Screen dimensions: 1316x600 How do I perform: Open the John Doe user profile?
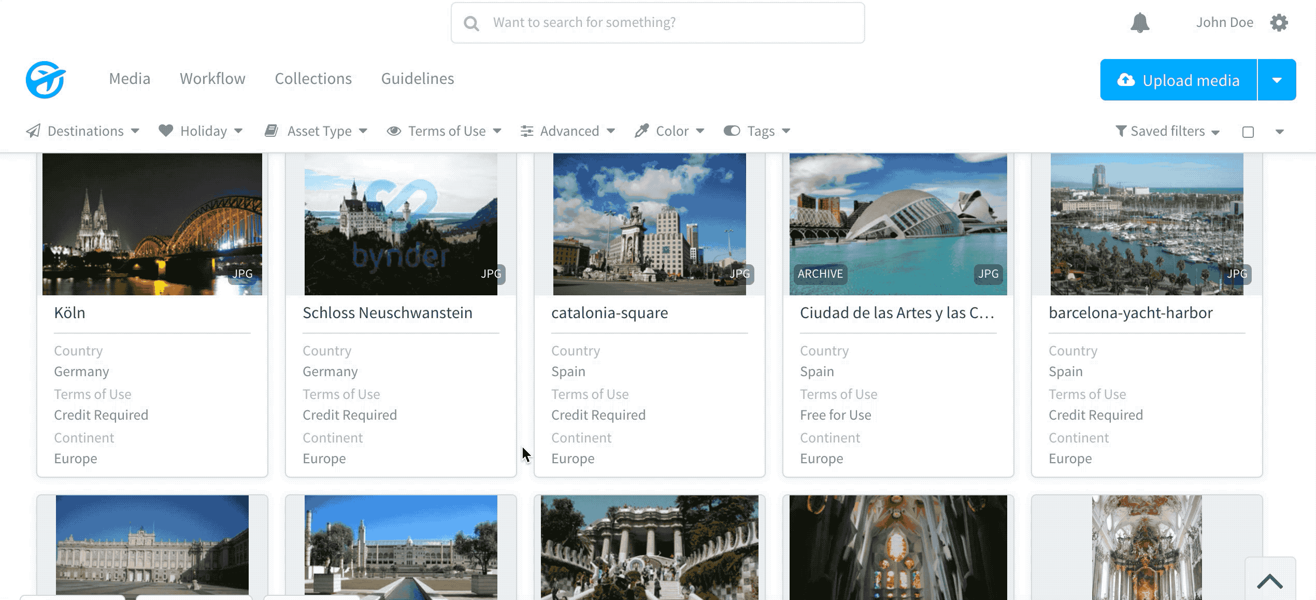1225,22
